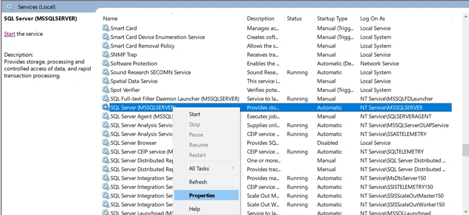
Task: Select the Software Protection gear icon
Action: click(x=105, y=63)
